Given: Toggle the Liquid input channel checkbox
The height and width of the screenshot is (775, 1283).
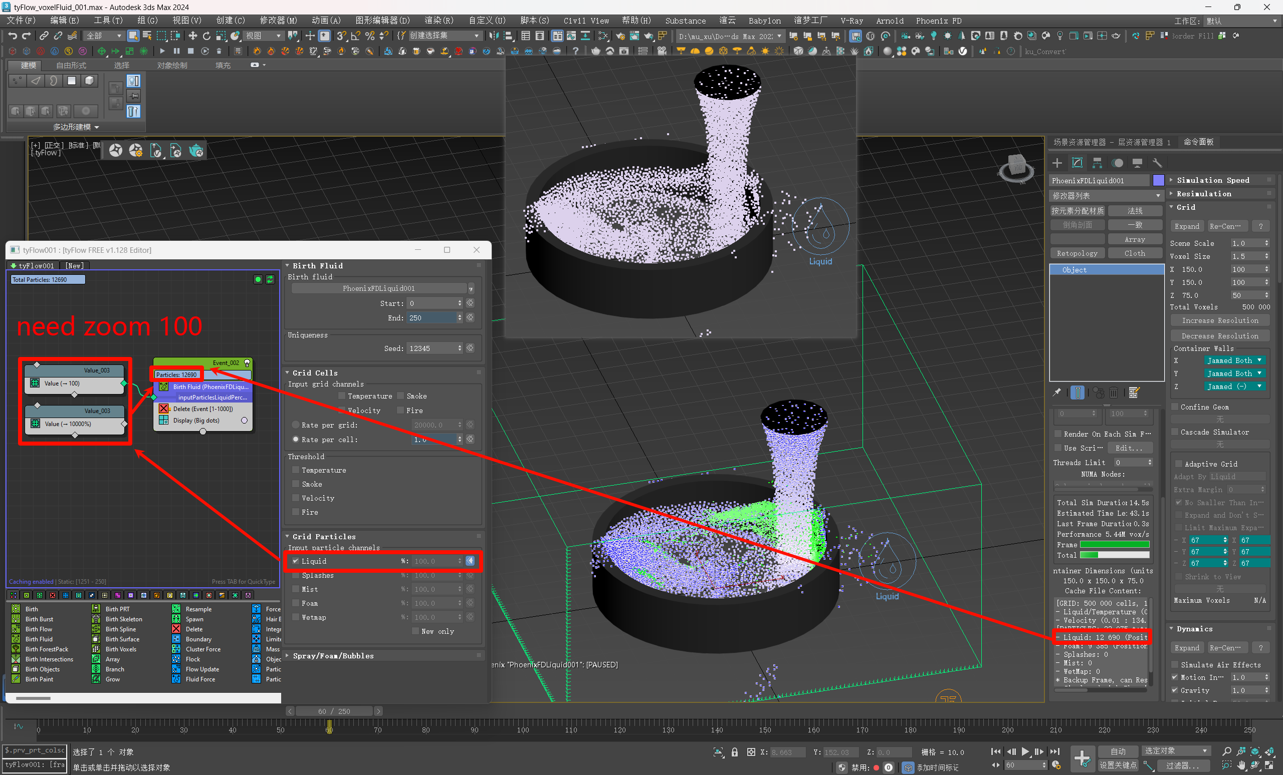Looking at the screenshot, I should tap(296, 561).
